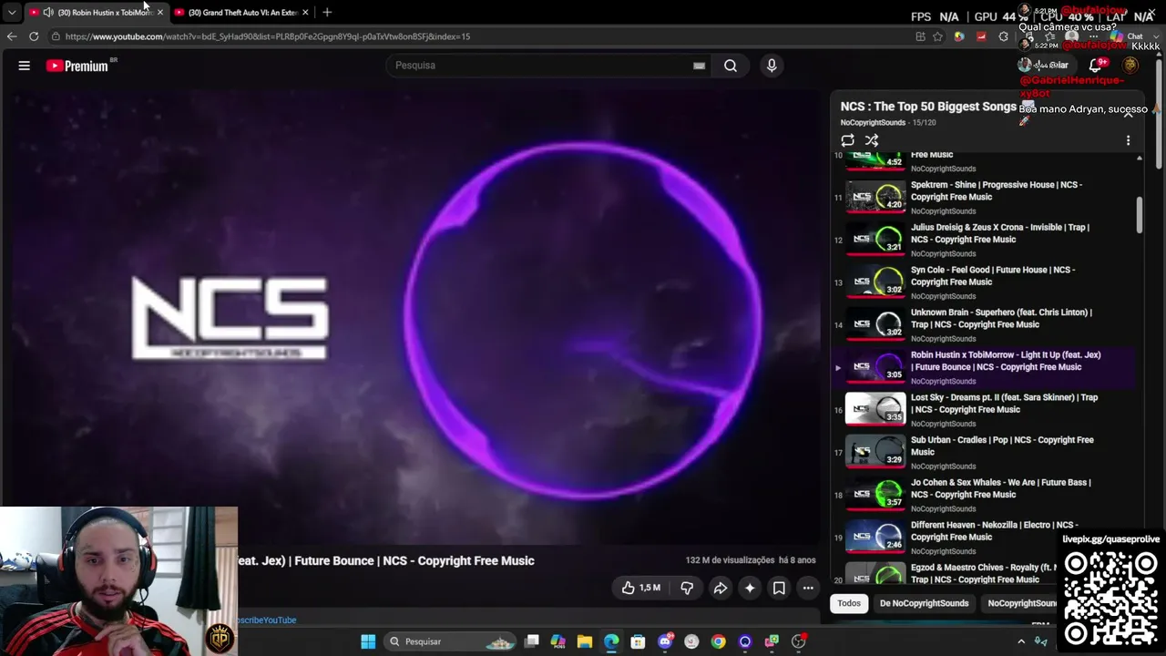Open YouTube notifications bell
The image size is (1166, 656).
tap(1097, 66)
